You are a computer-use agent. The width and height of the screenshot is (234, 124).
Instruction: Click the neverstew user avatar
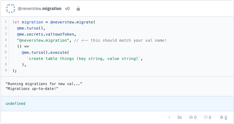tap(11, 9)
